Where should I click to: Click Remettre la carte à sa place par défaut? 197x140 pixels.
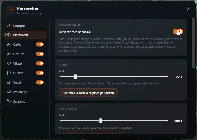click(x=88, y=93)
